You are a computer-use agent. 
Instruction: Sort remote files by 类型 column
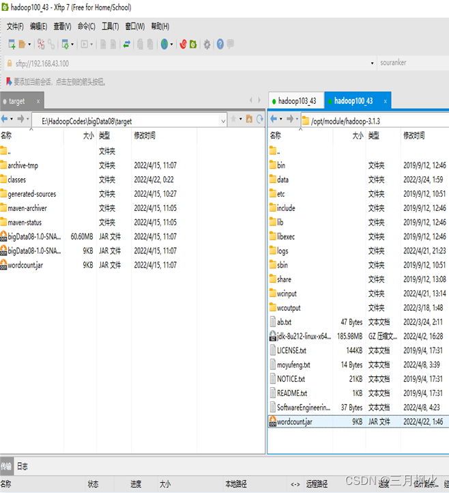383,135
